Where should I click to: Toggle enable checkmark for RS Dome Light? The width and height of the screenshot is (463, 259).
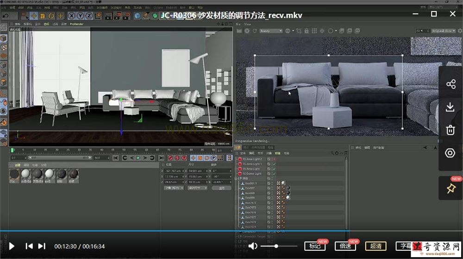[274, 174]
